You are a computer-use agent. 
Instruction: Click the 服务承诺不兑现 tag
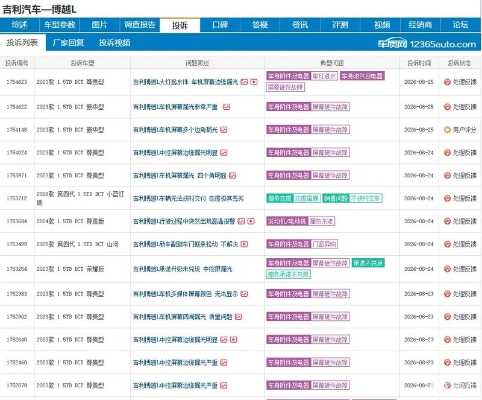click(x=289, y=274)
